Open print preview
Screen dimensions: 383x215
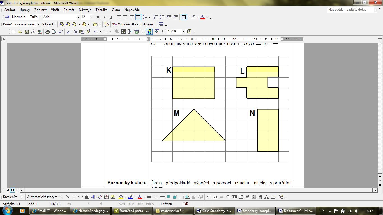tap(54, 32)
